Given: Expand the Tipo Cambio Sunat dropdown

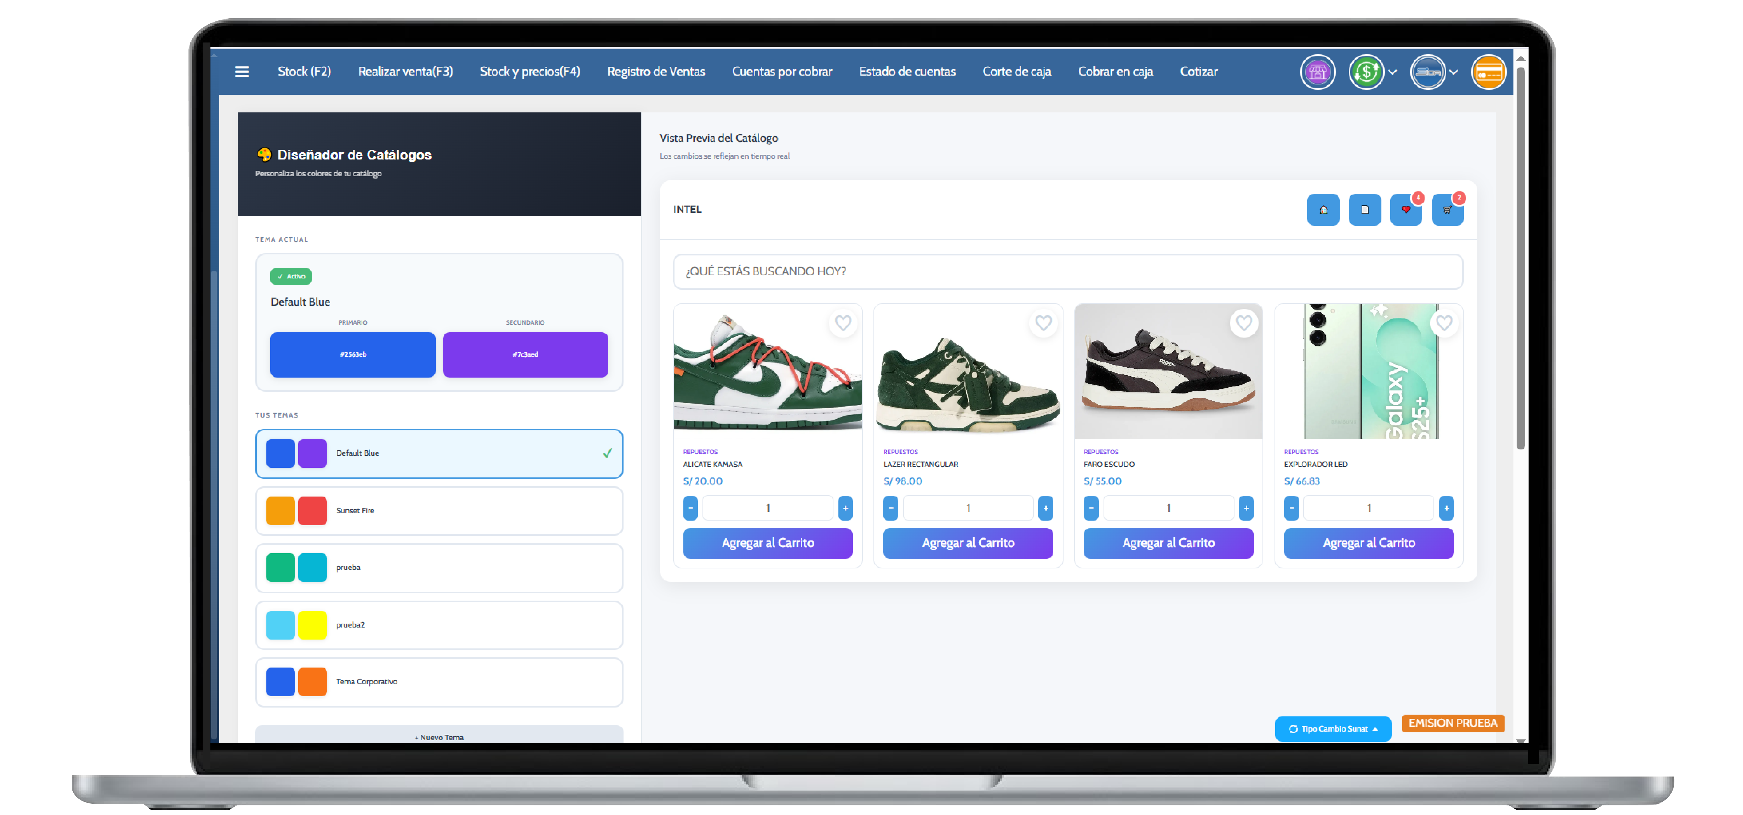Looking at the screenshot, I should [1333, 729].
